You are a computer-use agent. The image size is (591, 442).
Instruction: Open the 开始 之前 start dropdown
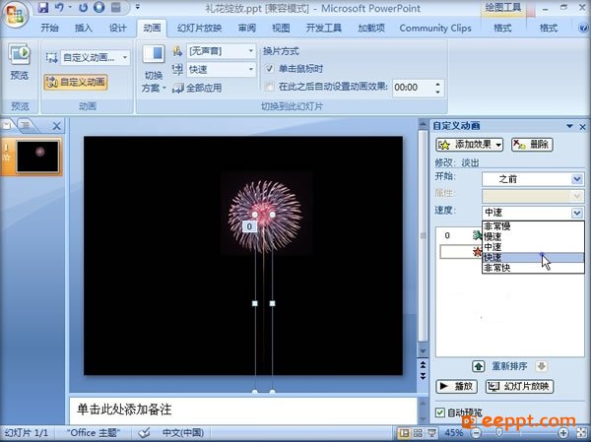tap(533, 179)
